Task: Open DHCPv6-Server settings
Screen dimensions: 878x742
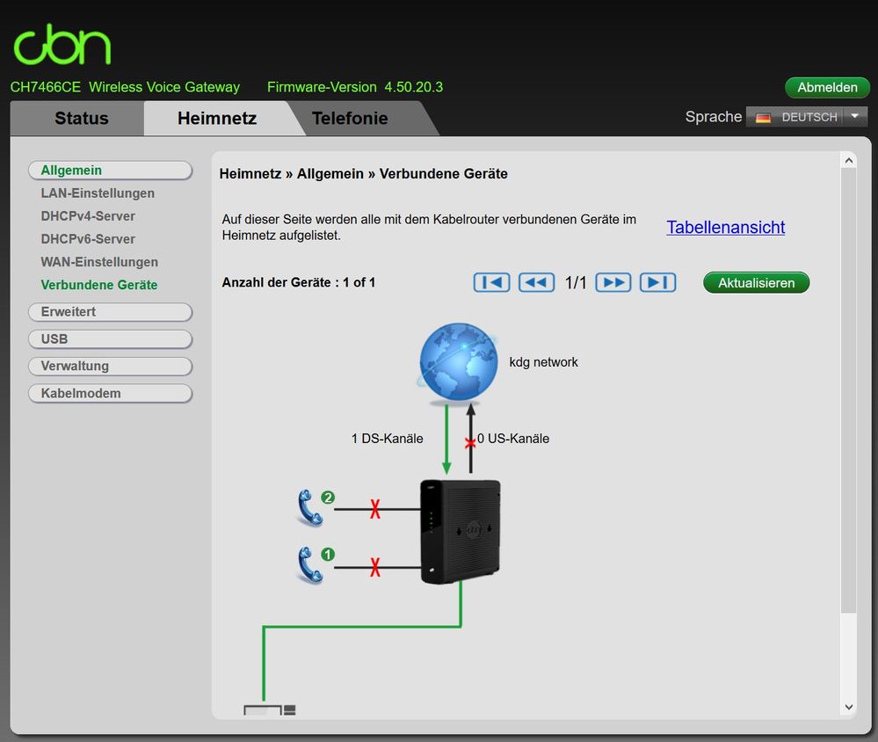Action: point(88,239)
